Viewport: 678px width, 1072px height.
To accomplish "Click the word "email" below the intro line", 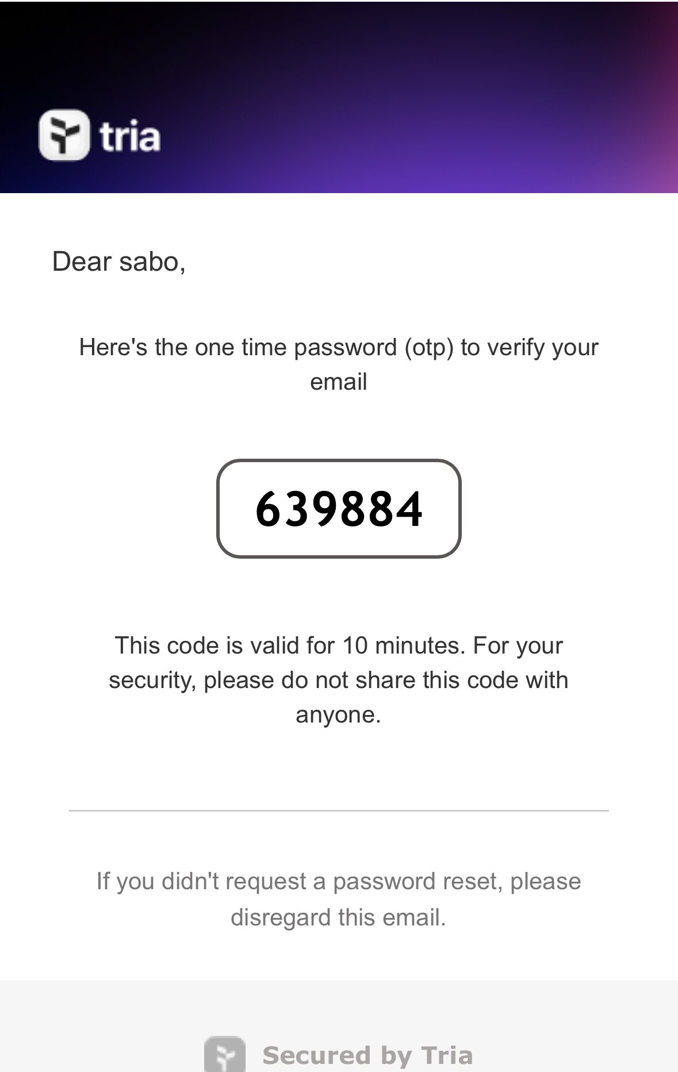I will (339, 382).
